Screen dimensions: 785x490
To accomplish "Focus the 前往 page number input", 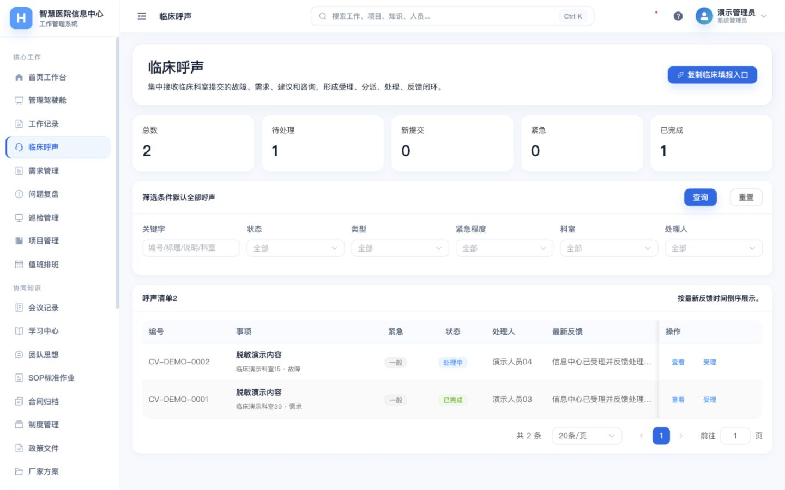I will tap(735, 436).
